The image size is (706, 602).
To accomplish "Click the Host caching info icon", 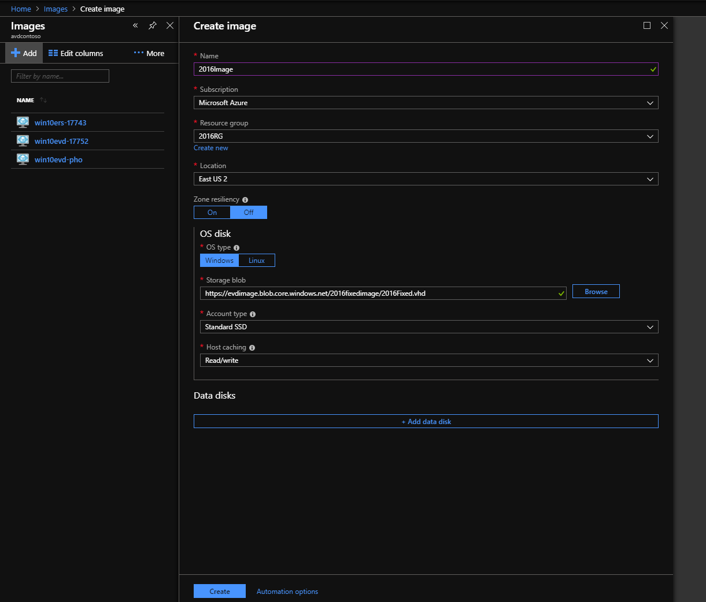I will [252, 347].
